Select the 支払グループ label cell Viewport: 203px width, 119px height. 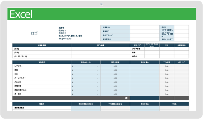115,35
